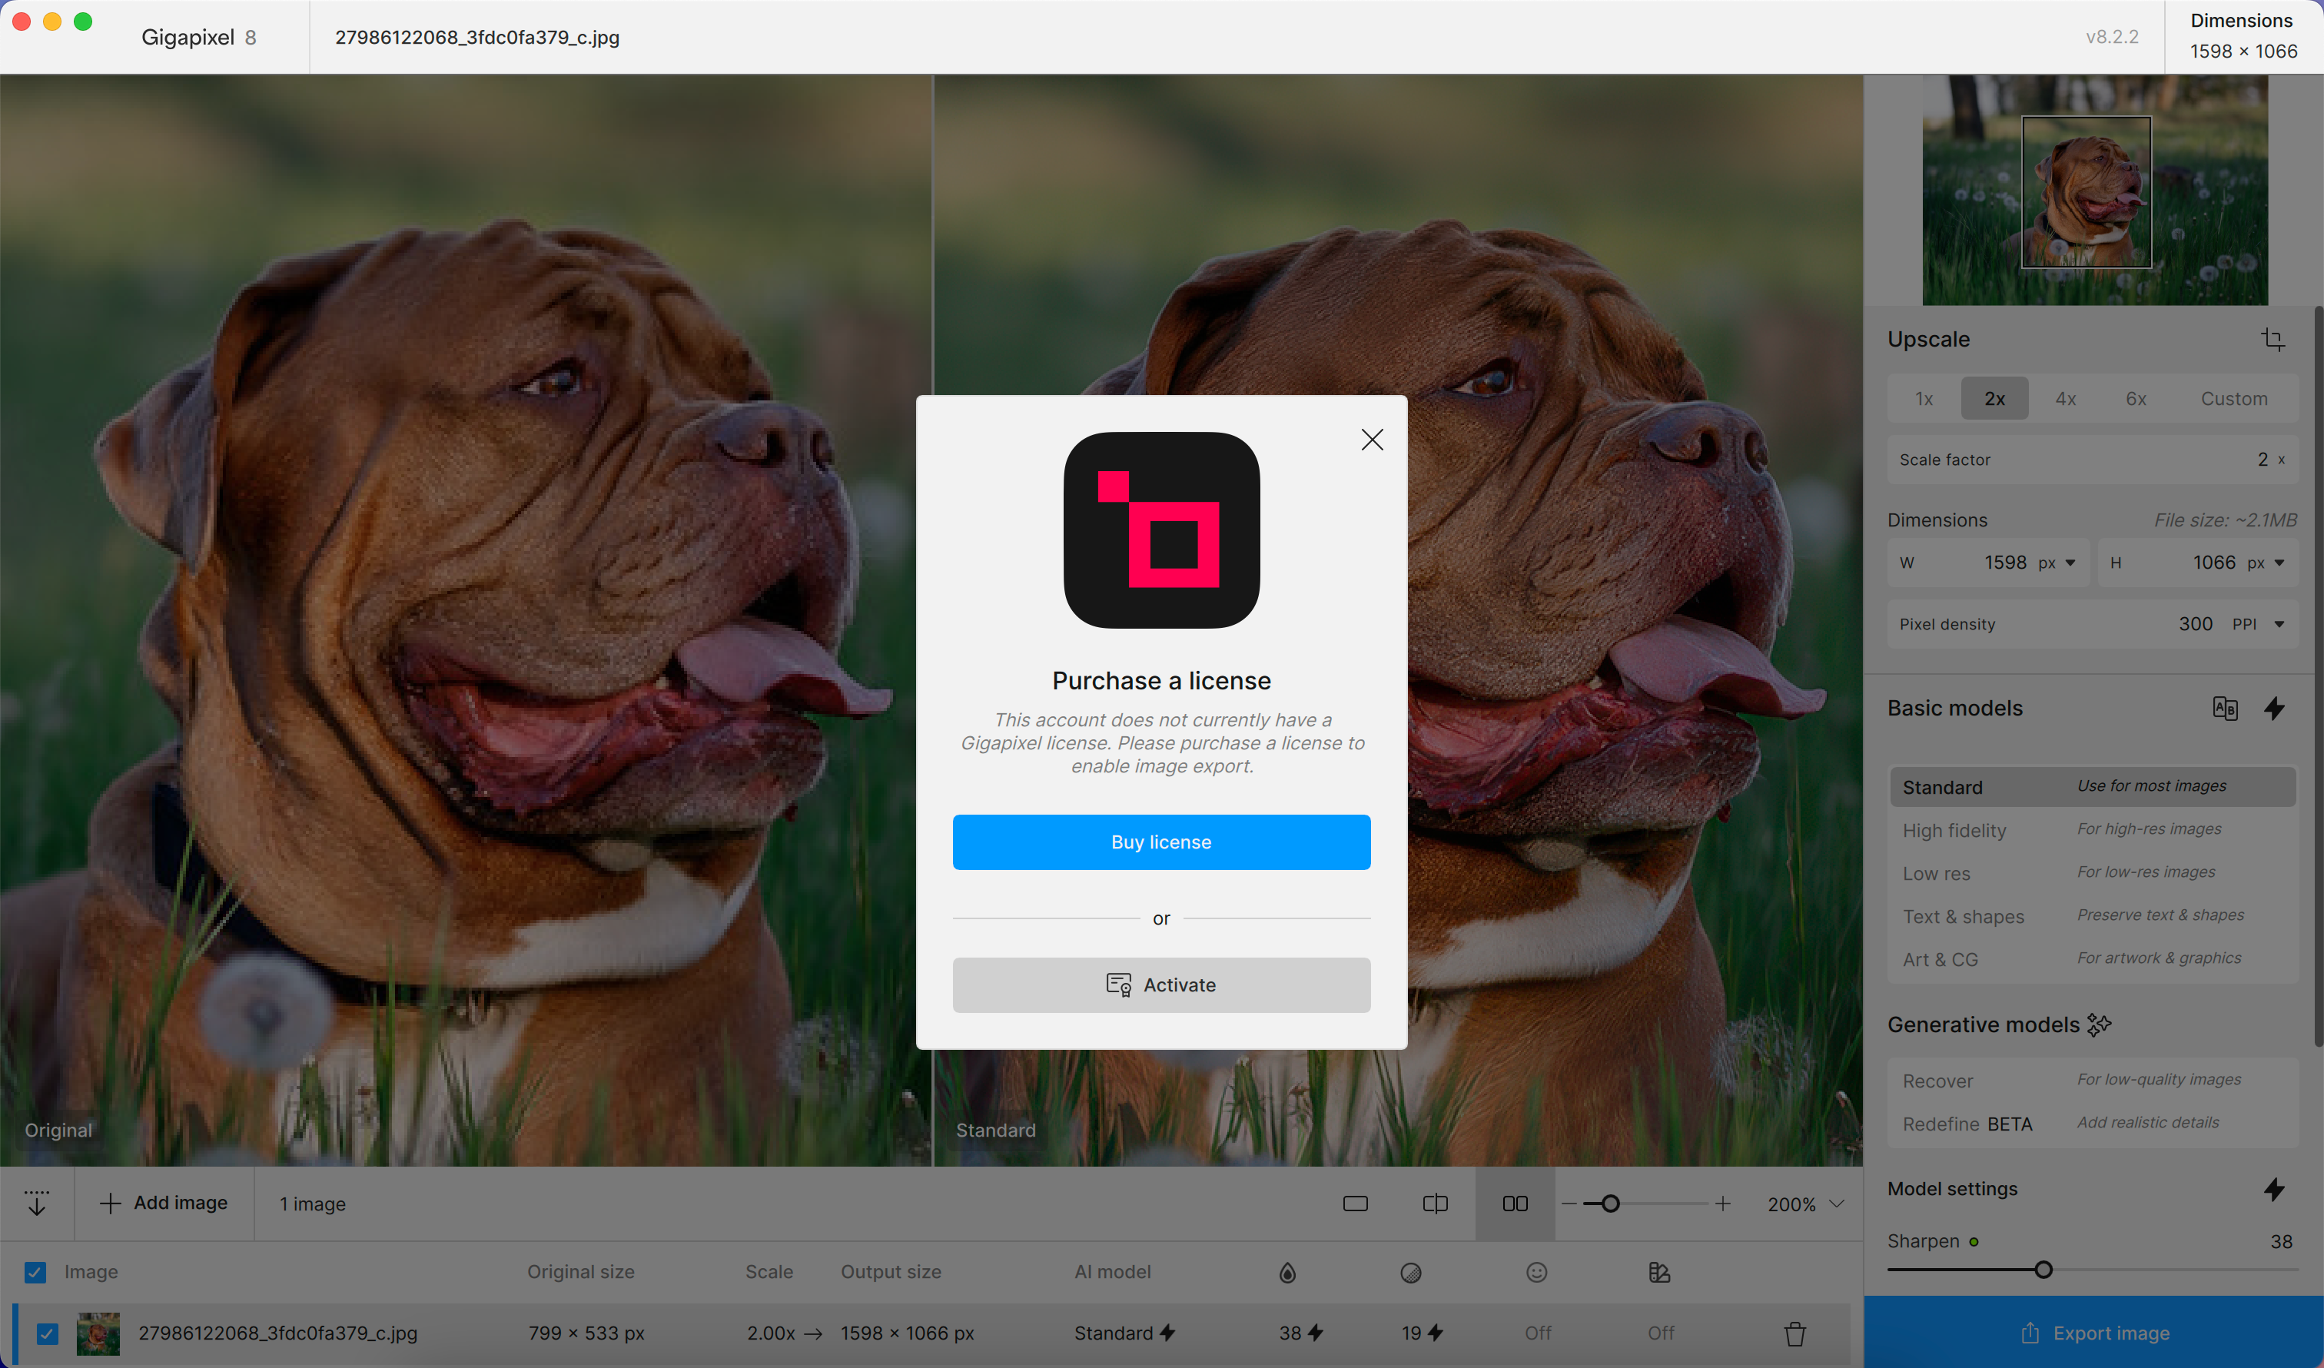Click the lightning bolt beside Basic models
This screenshot has width=2324, height=1368.
click(x=2274, y=709)
